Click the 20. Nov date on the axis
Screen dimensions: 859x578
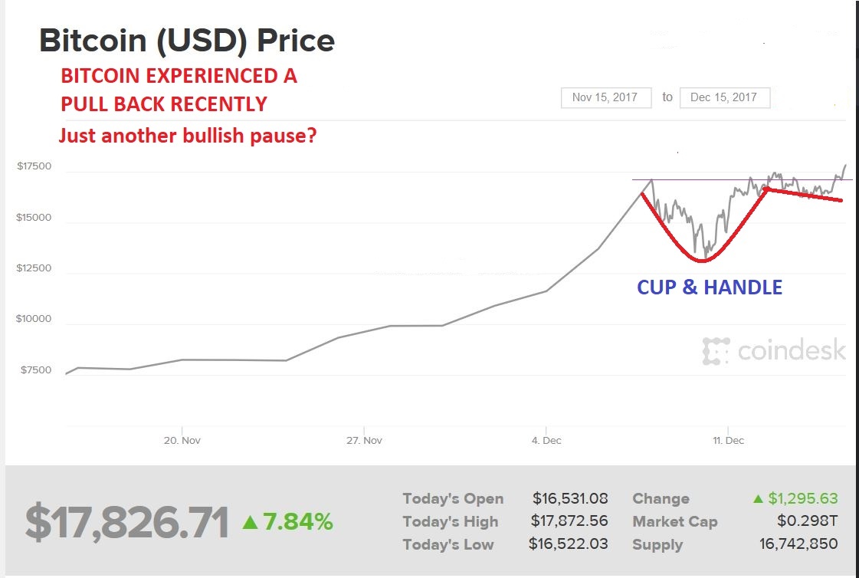182,441
